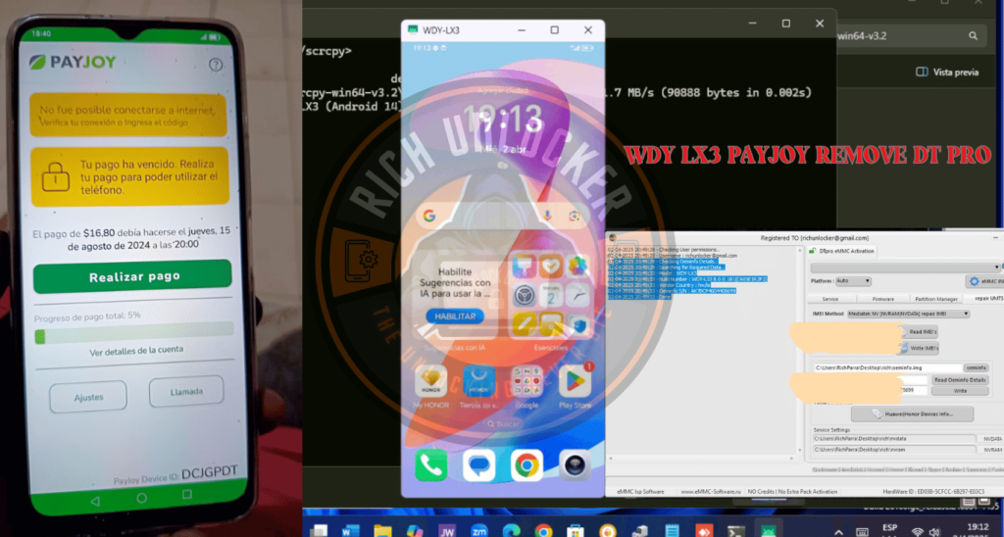Open the Health heart app in the Esenciales folder
Viewport: 1004px width, 537px height.
[x=551, y=267]
